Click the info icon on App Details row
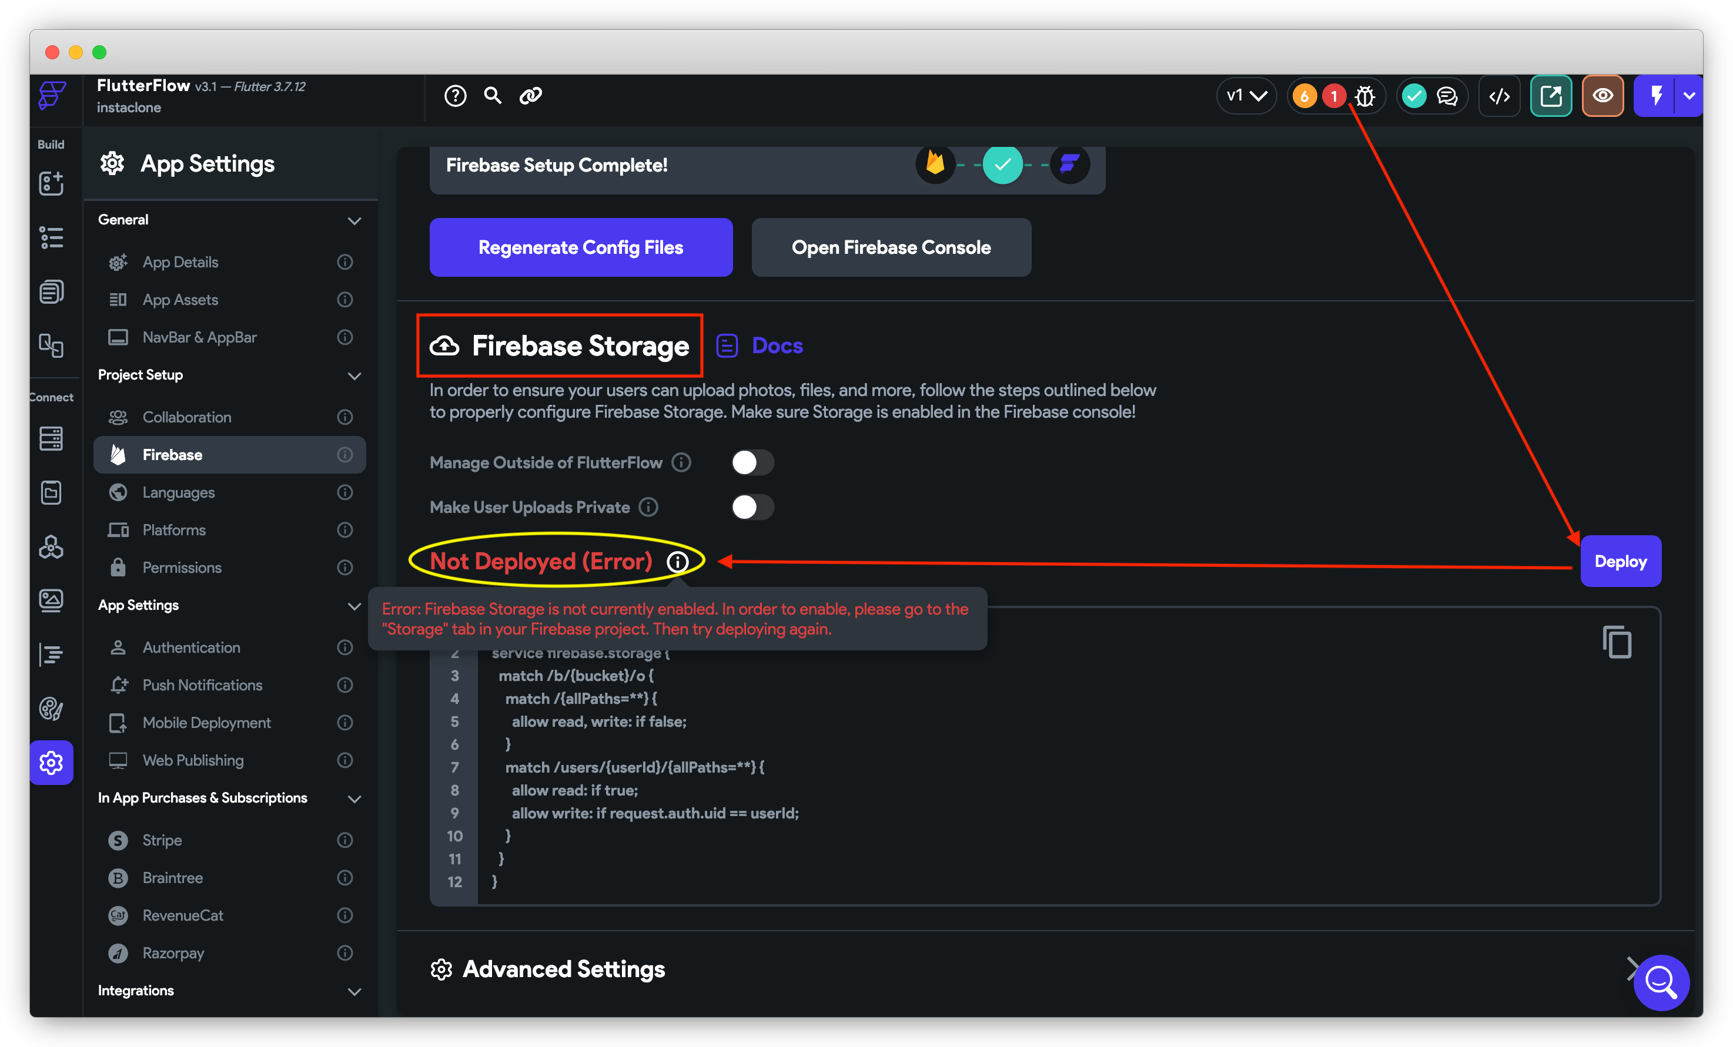The height and width of the screenshot is (1047, 1733). click(x=344, y=262)
